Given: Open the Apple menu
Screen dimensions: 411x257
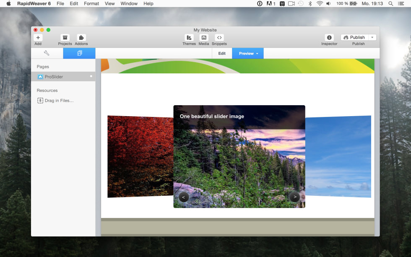Looking at the screenshot, I should click(x=9, y=3).
